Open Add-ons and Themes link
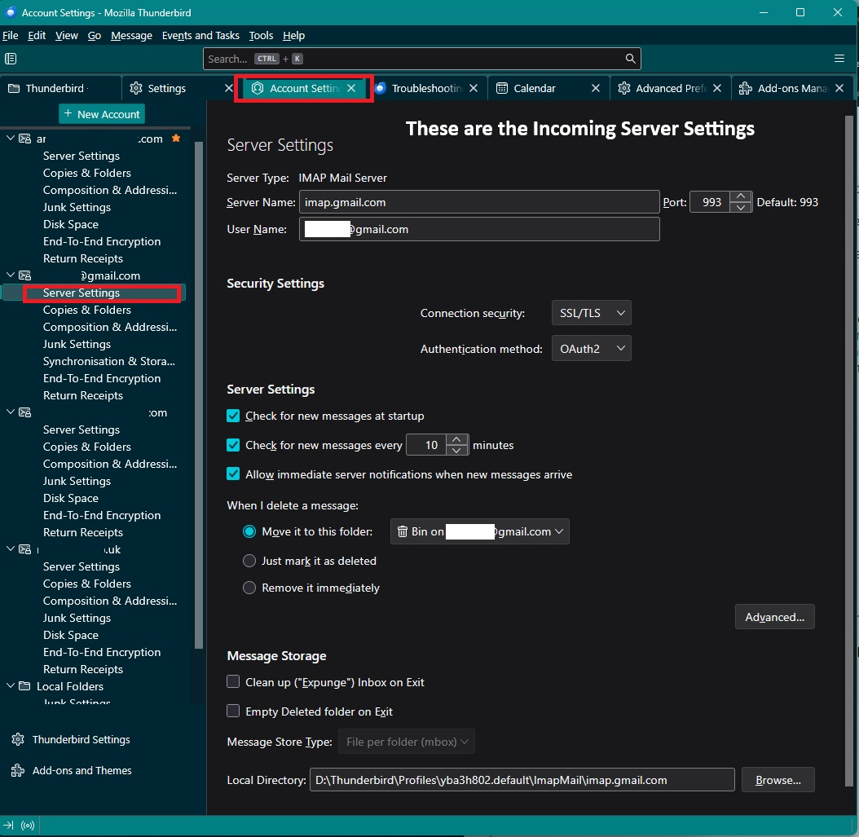The width and height of the screenshot is (859, 837). 81,770
